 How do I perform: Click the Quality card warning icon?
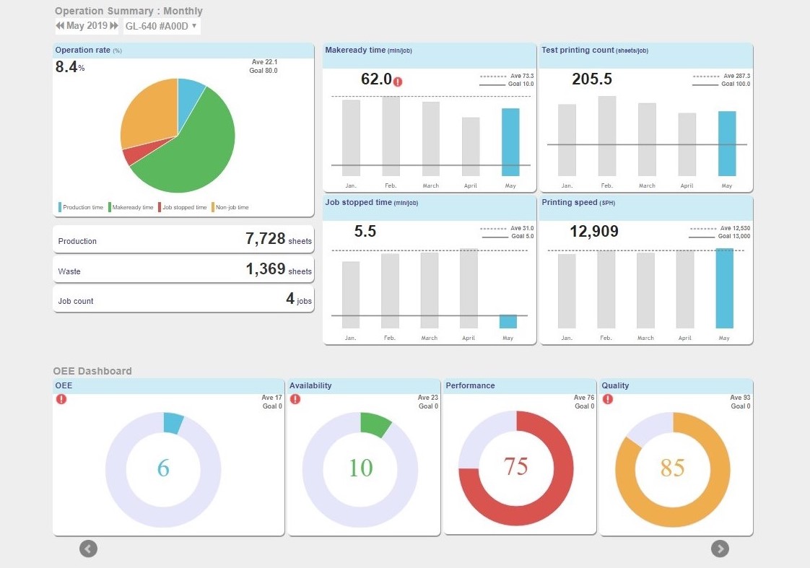608,399
